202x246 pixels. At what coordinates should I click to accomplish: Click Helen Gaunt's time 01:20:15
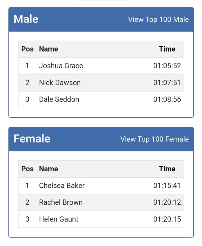pyautogui.click(x=167, y=219)
